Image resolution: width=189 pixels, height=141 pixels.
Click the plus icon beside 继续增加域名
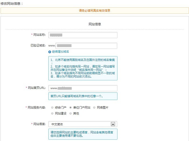click(50, 52)
